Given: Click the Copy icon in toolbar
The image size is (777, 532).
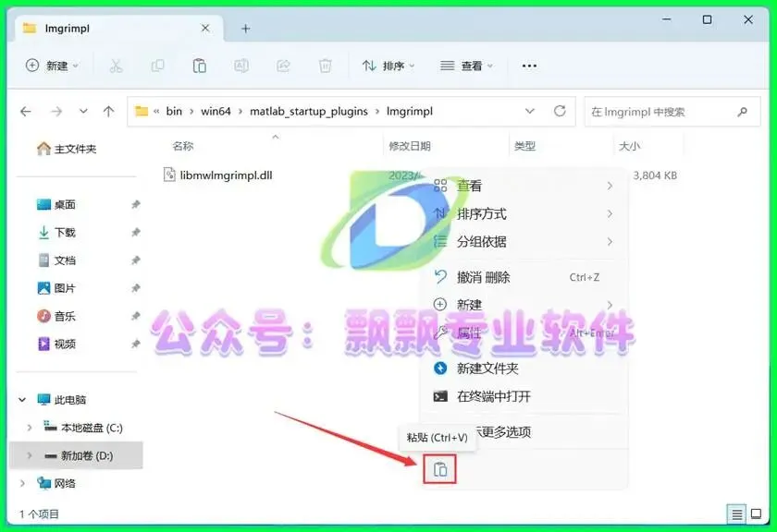Looking at the screenshot, I should 157,66.
